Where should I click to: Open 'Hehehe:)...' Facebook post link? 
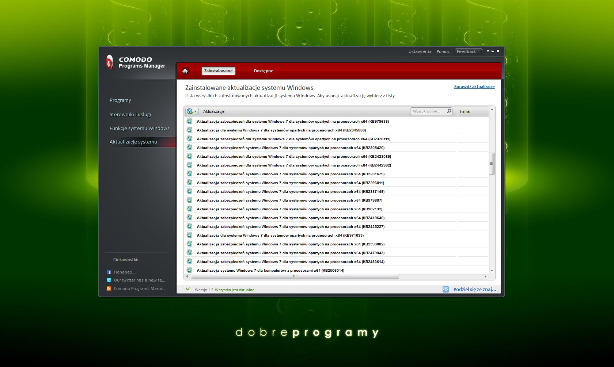[125, 272]
